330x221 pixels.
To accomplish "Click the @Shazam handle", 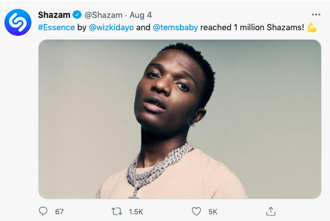I will point(103,15).
